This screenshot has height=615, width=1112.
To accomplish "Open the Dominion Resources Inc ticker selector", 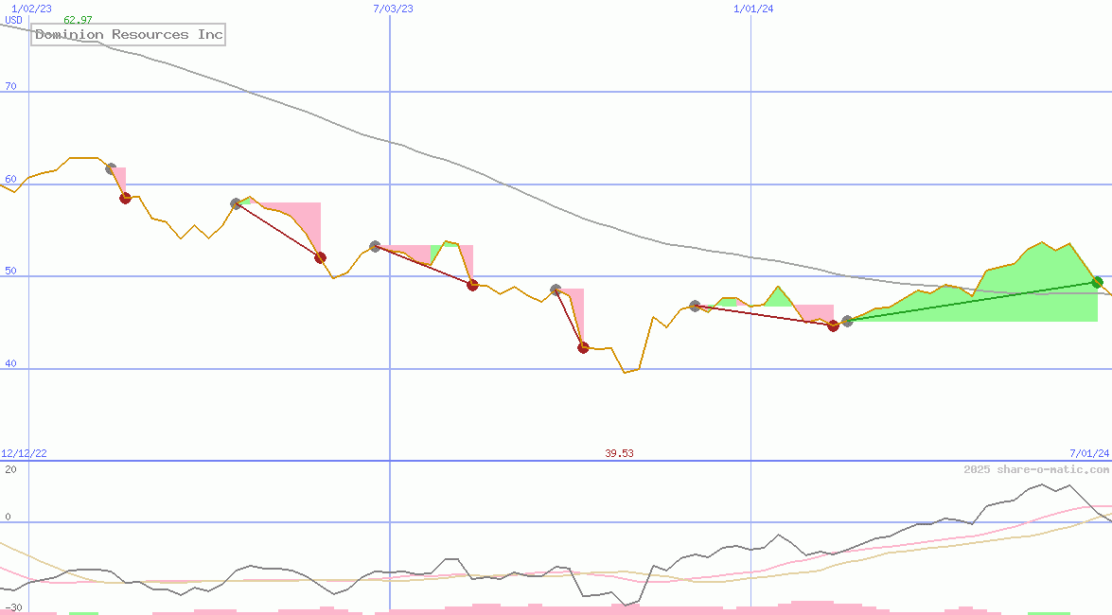I will pos(128,35).
